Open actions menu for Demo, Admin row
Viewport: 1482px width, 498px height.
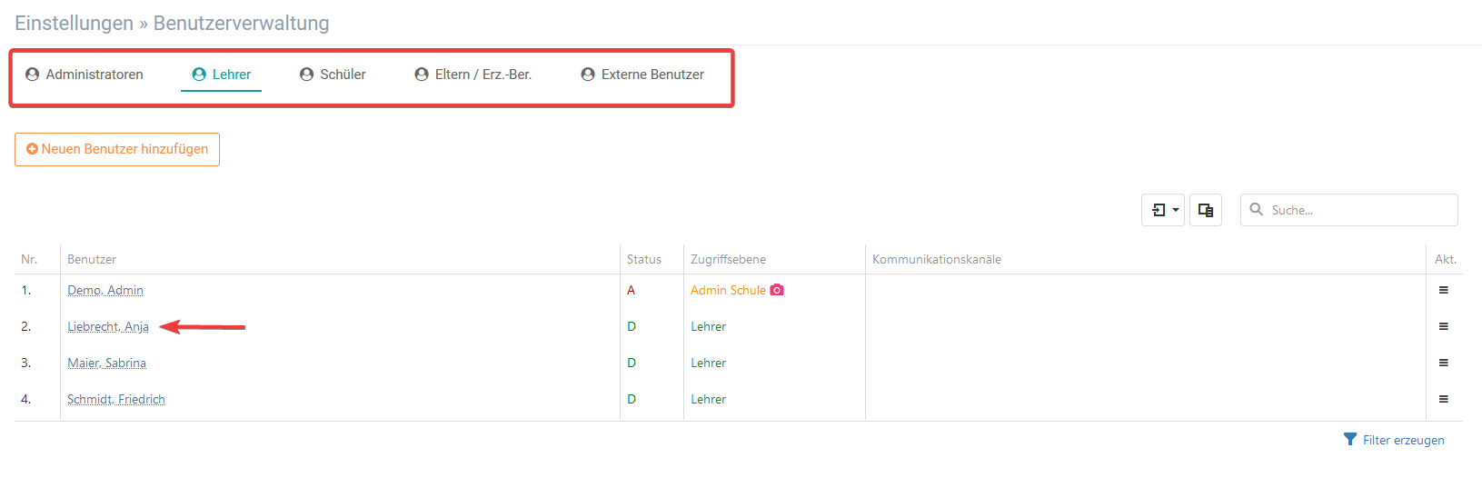pyautogui.click(x=1443, y=290)
